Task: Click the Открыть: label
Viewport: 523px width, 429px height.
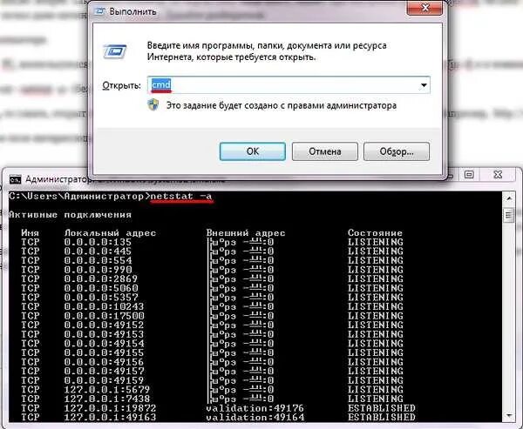Action: (121, 85)
